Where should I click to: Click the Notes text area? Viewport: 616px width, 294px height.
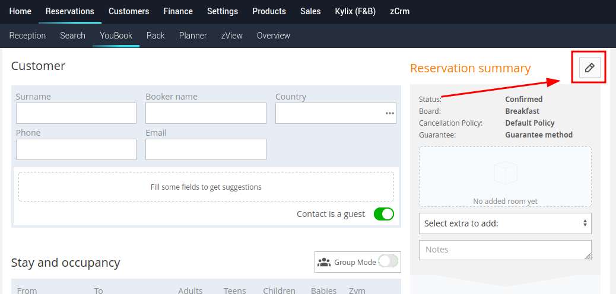point(505,250)
